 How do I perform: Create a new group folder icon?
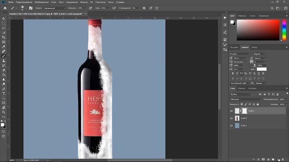tap(273, 160)
